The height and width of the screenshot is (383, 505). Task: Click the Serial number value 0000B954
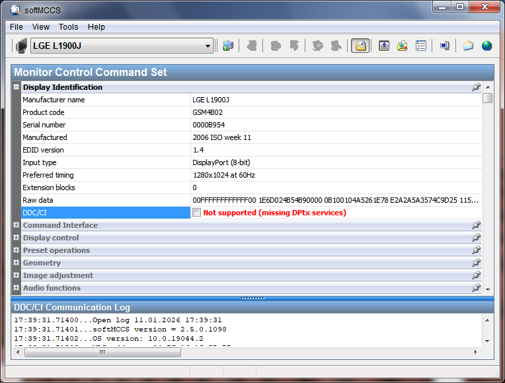(x=209, y=125)
